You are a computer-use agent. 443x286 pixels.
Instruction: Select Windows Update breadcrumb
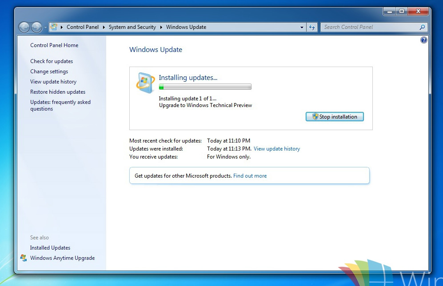(x=186, y=27)
